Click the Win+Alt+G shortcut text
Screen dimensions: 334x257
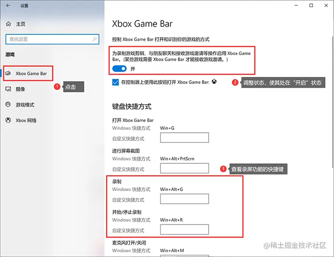pyautogui.click(x=171, y=189)
